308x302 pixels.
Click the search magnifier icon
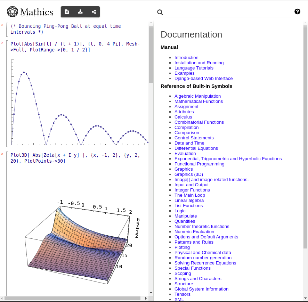160,12
